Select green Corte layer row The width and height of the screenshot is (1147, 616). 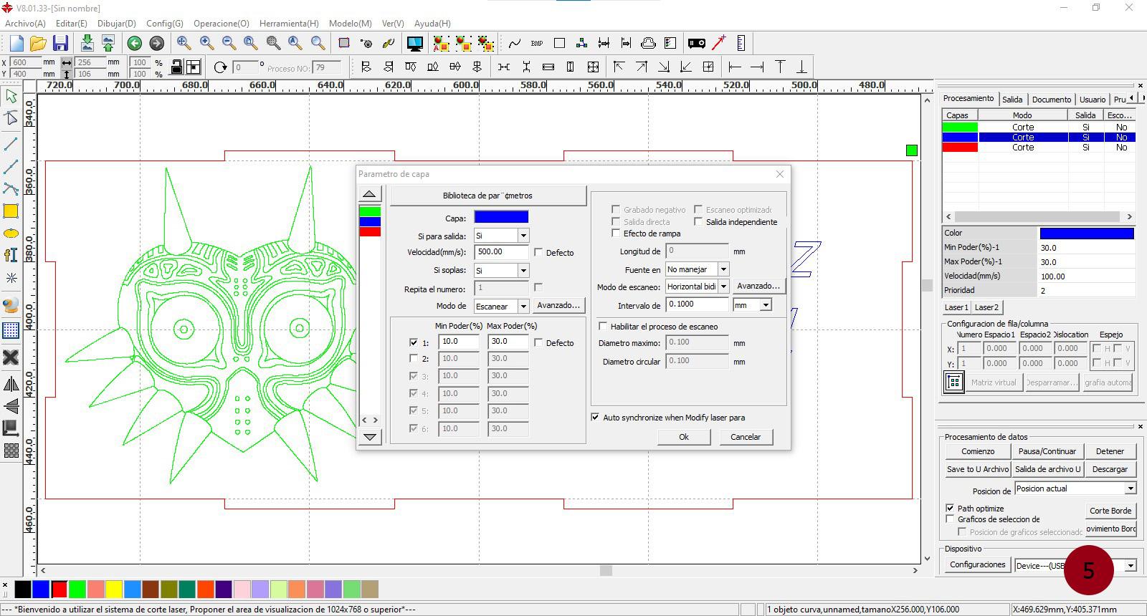click(x=1039, y=127)
